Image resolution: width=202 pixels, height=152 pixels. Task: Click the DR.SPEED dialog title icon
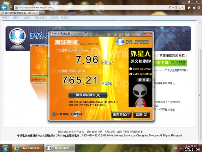coord(51,34)
